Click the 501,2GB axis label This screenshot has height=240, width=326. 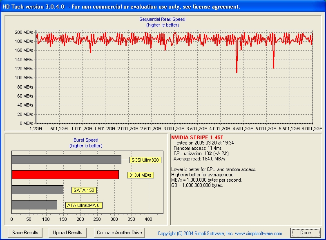(59, 129)
